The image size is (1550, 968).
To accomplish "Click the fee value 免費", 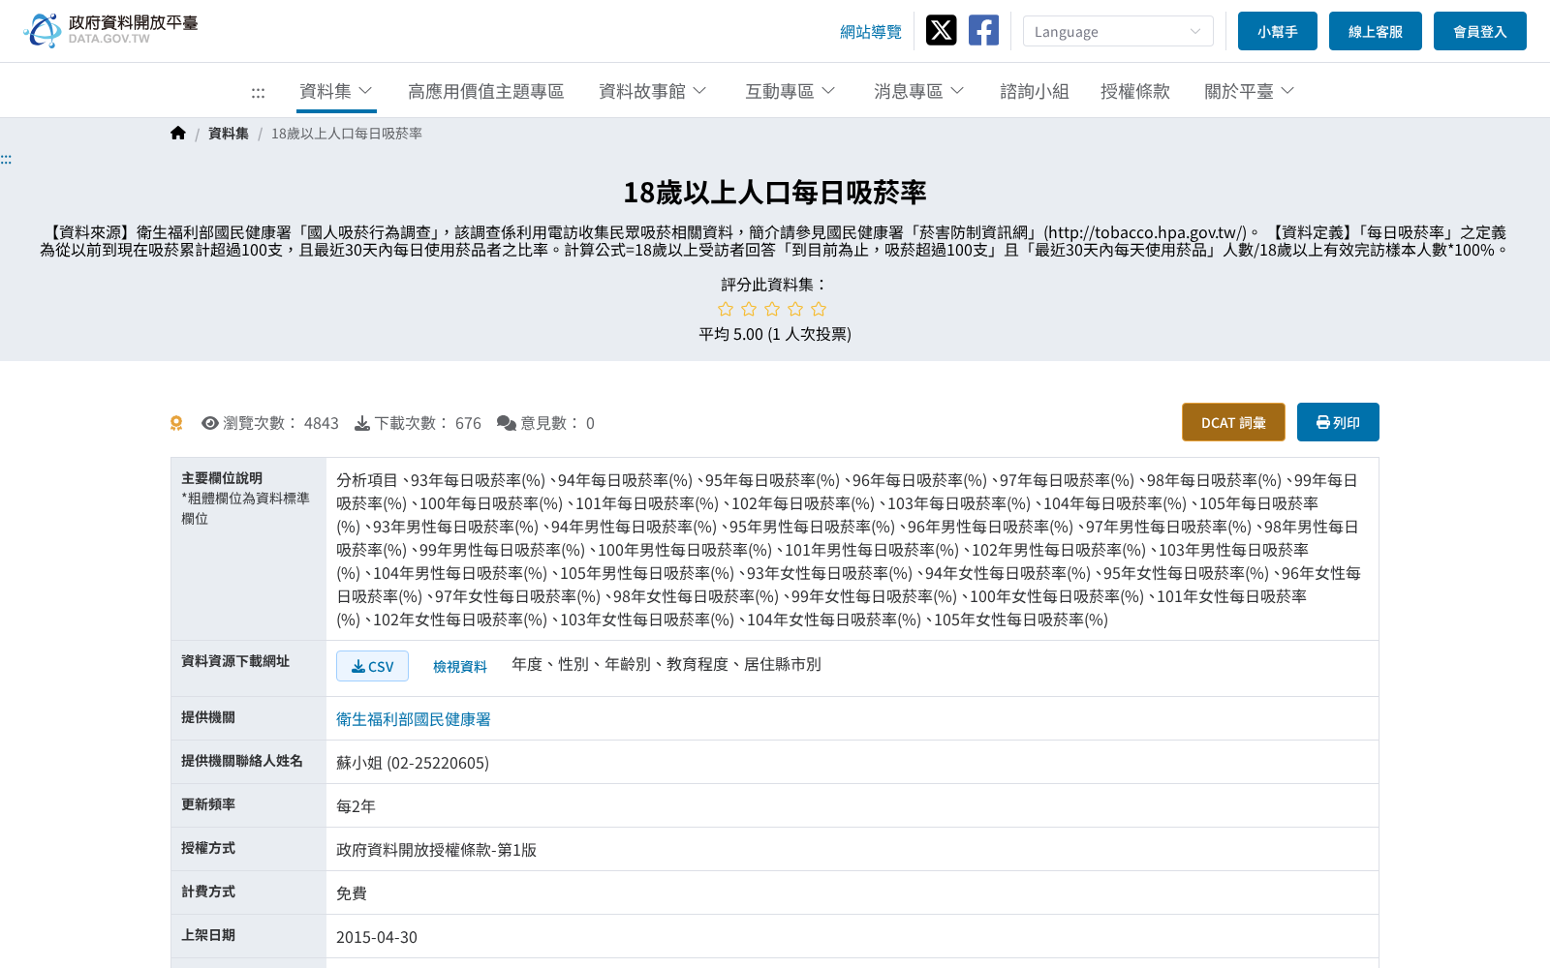I will click(x=352, y=893).
